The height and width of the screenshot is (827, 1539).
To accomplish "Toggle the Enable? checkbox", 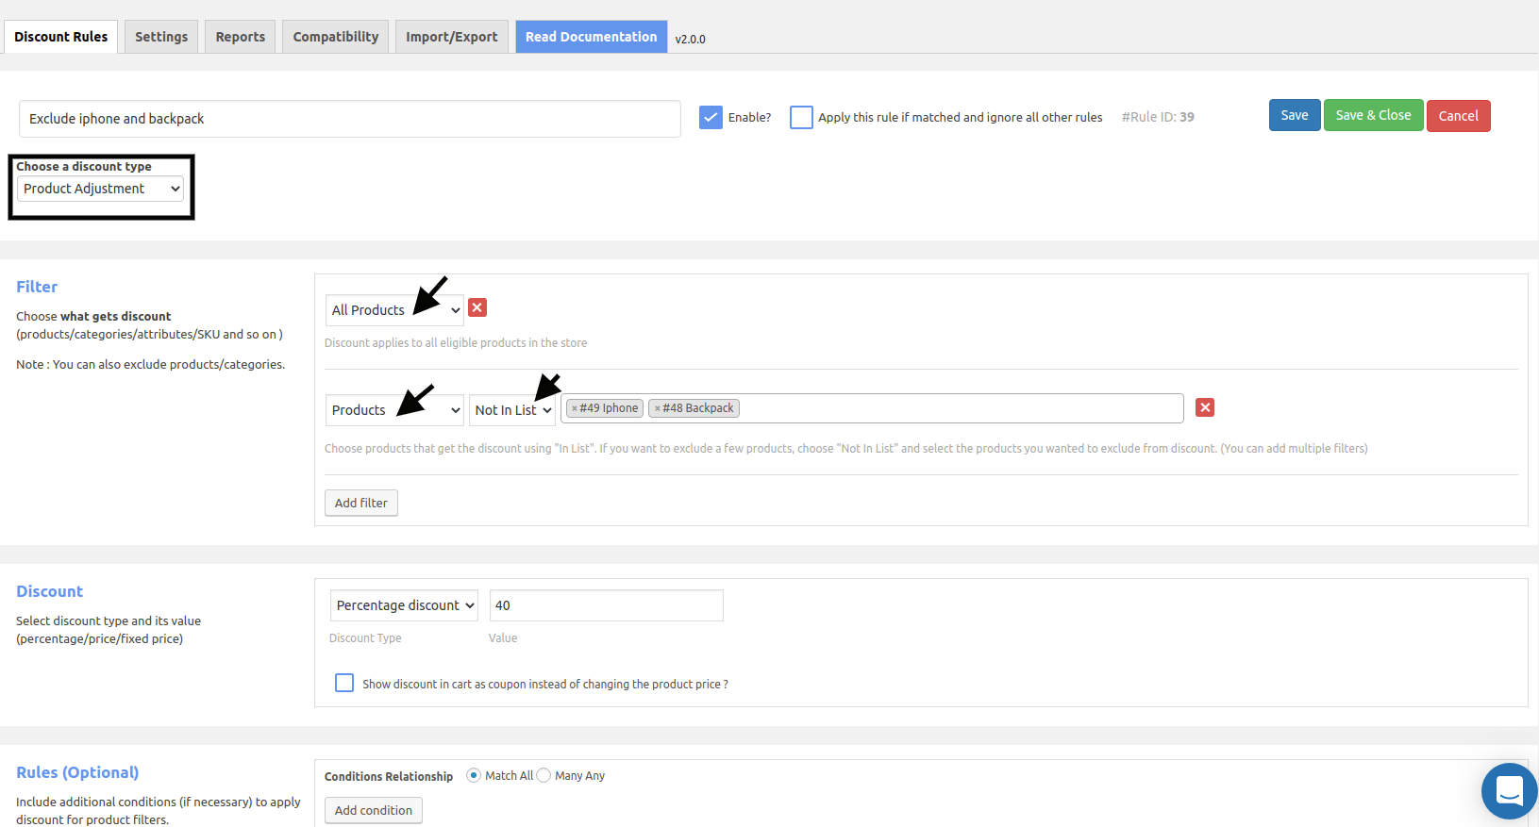I will 711,117.
